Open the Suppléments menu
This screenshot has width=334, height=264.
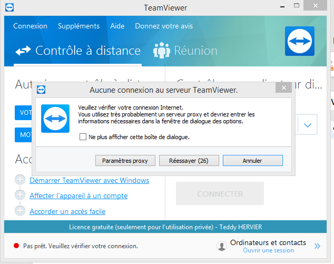click(79, 26)
